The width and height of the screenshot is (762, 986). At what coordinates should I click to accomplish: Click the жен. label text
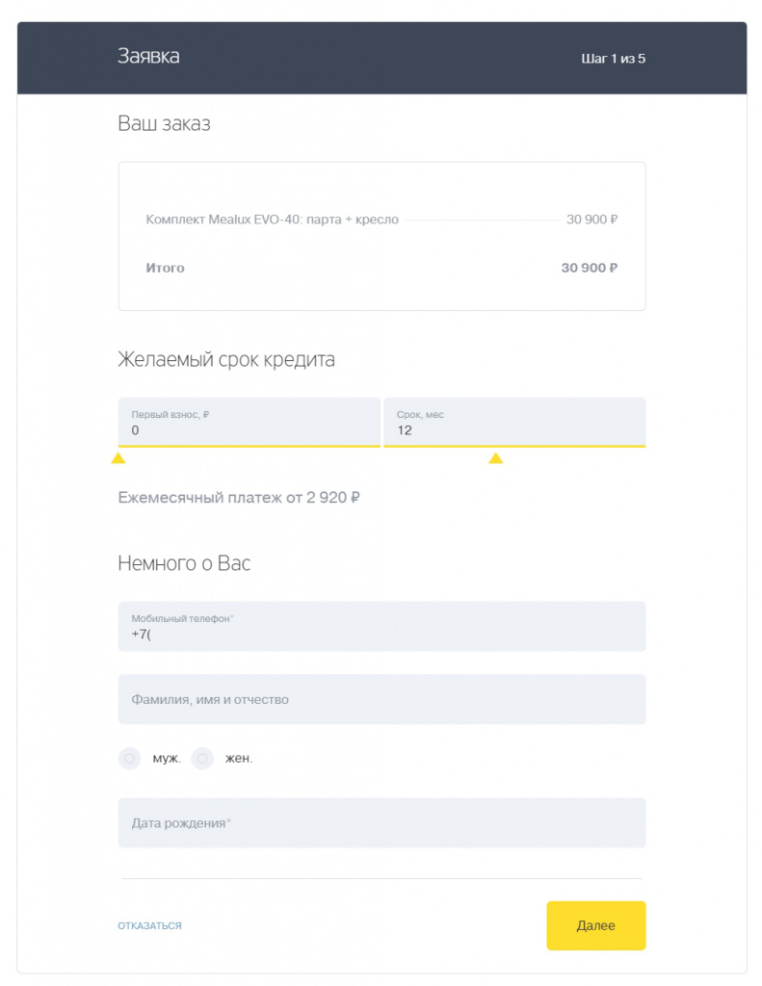(239, 759)
